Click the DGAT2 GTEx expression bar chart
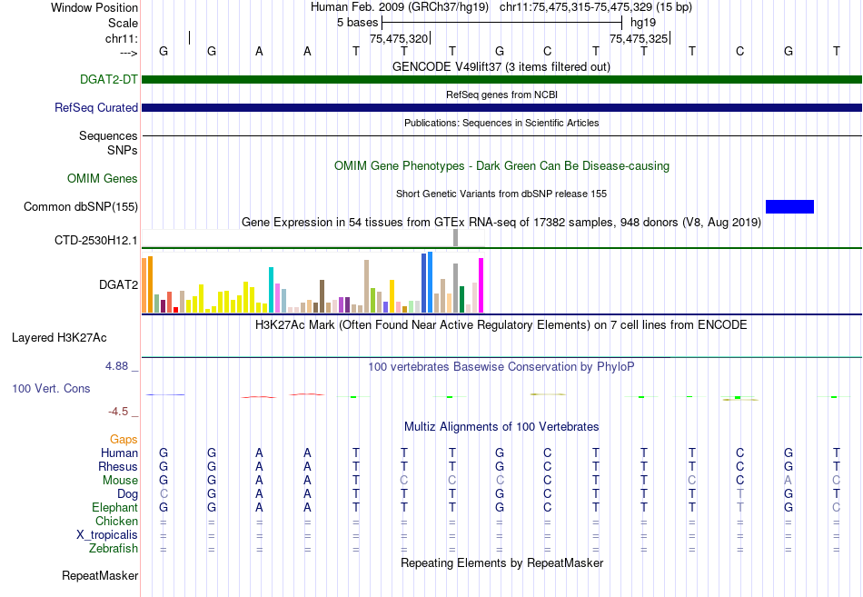 [x=312, y=283]
